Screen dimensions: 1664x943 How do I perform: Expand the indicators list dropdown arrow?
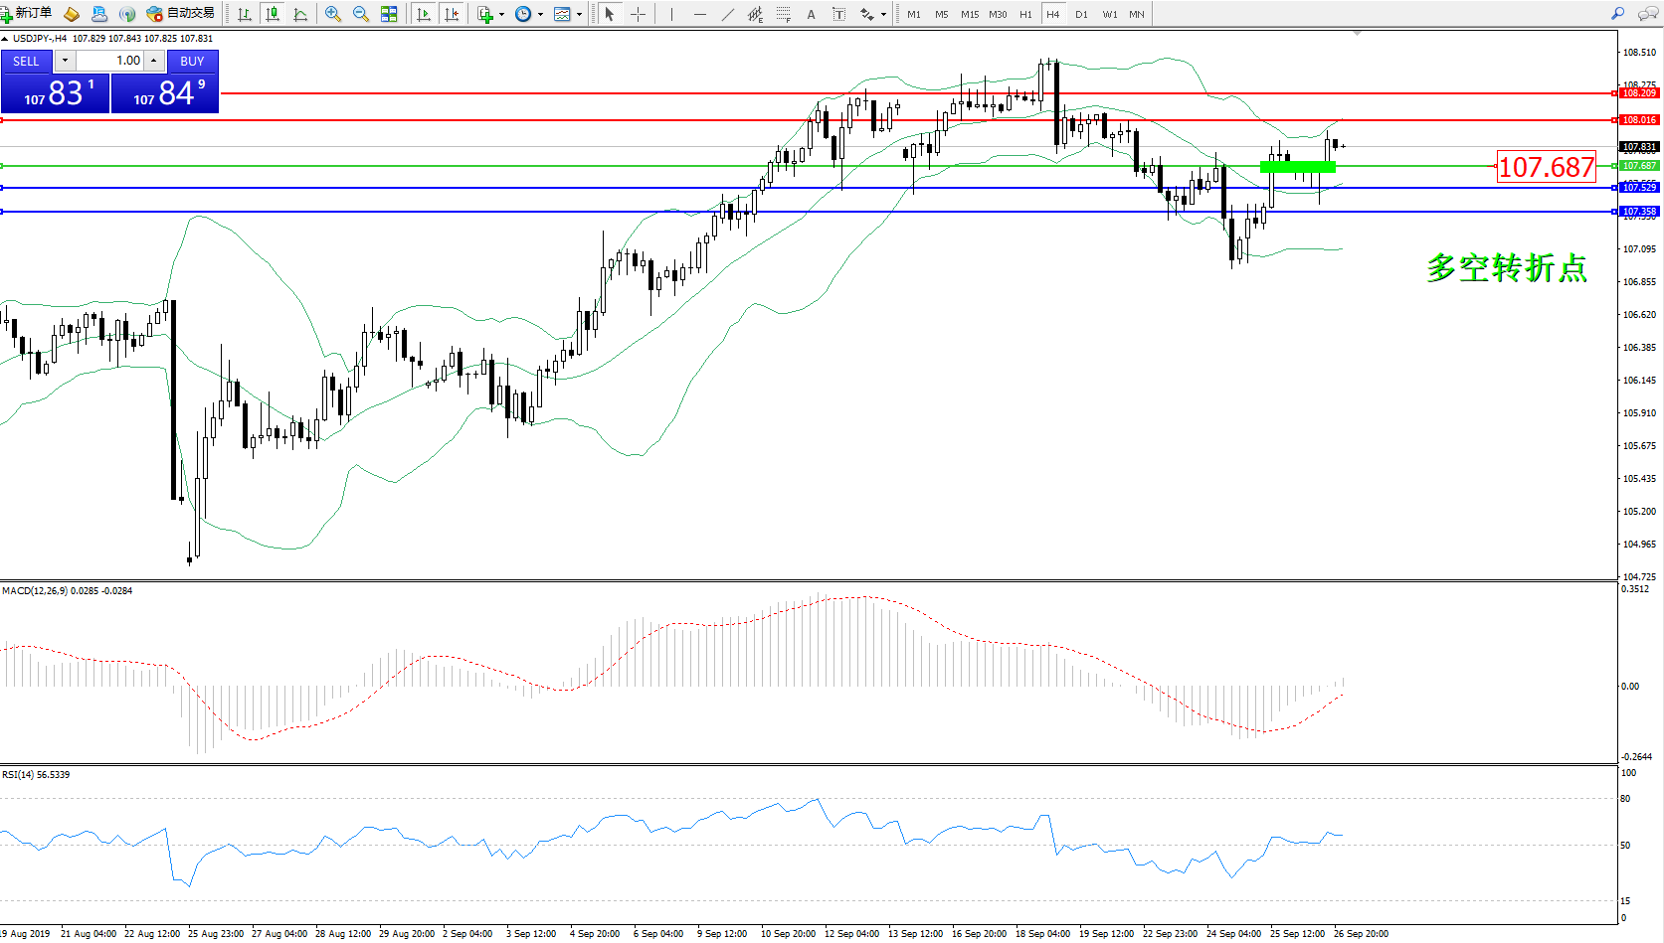(x=501, y=15)
